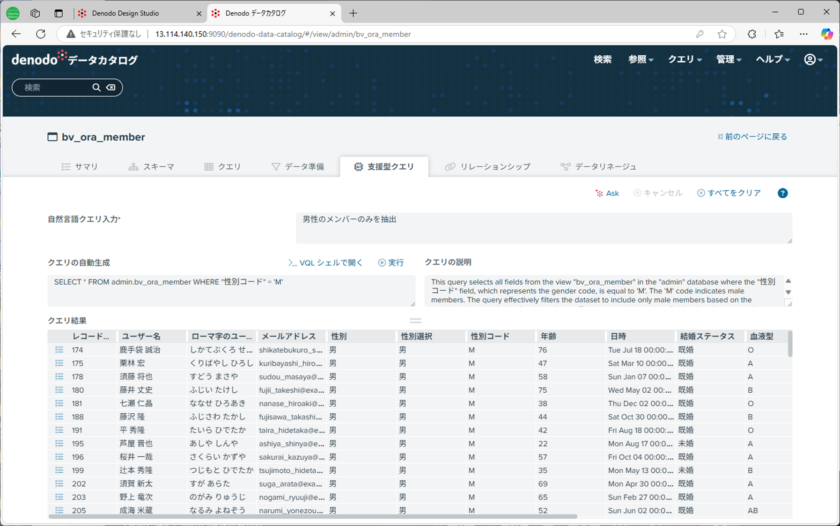Switch to the データリネージュ tab
Image resolution: width=840 pixels, height=526 pixels.
coord(598,166)
